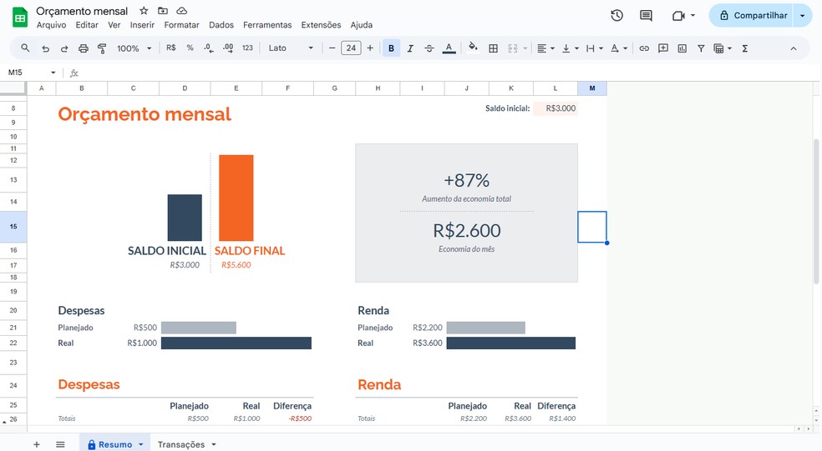
Task: Star the Orçamento mensal document
Action: 144,11
